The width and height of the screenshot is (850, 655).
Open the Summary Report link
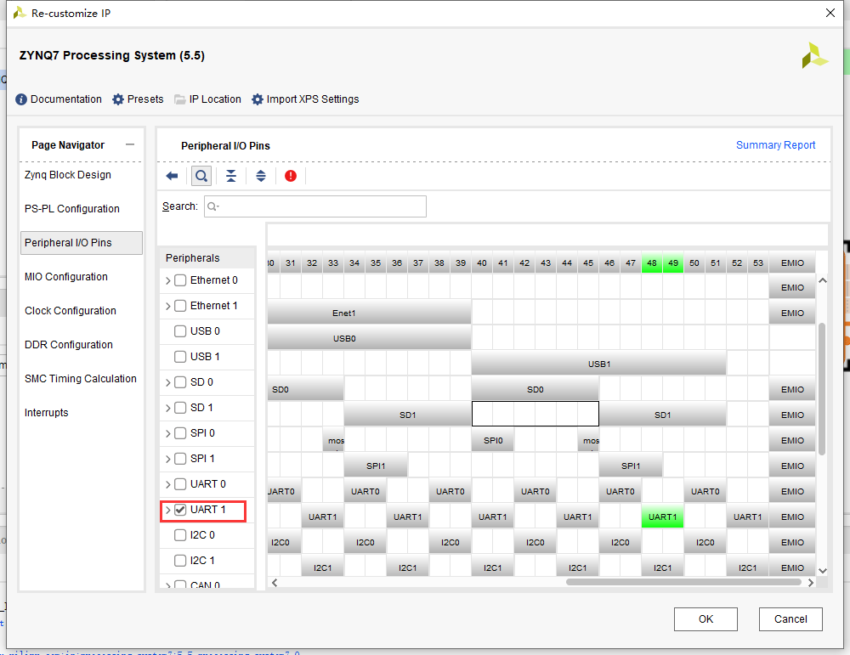pos(776,145)
